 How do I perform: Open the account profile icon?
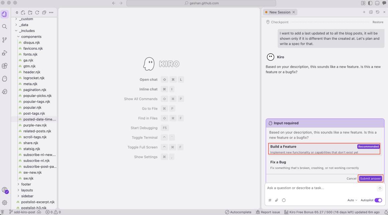[5, 190]
